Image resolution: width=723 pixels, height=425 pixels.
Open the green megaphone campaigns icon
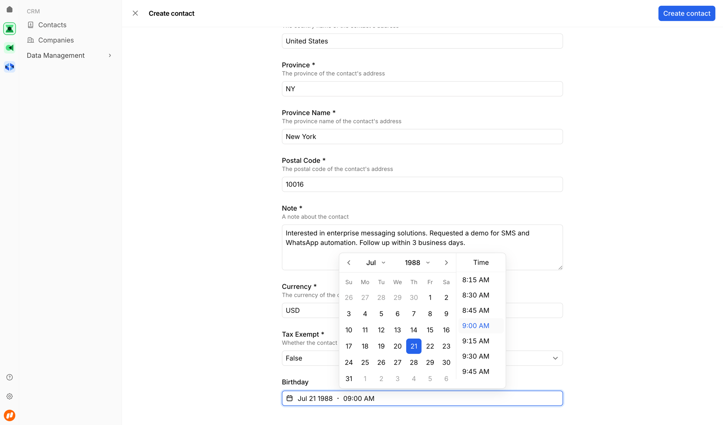pos(9,48)
